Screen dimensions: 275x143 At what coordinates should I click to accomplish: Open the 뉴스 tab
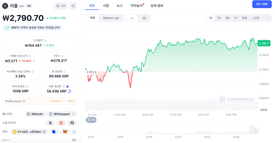click(120, 6)
